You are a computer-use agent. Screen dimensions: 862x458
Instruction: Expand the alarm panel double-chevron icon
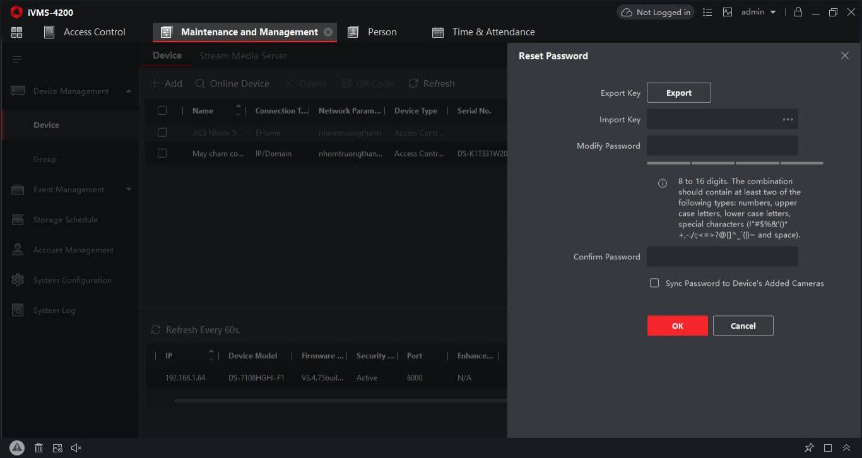pyautogui.click(x=847, y=448)
